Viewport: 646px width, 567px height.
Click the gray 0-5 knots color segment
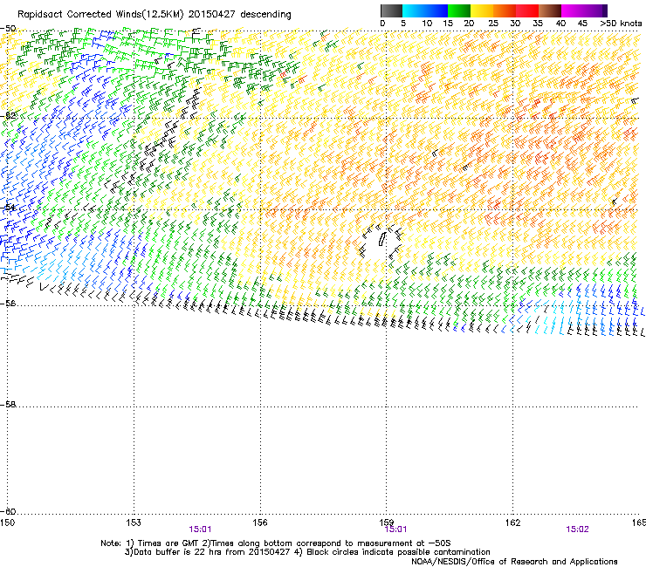pos(391,10)
